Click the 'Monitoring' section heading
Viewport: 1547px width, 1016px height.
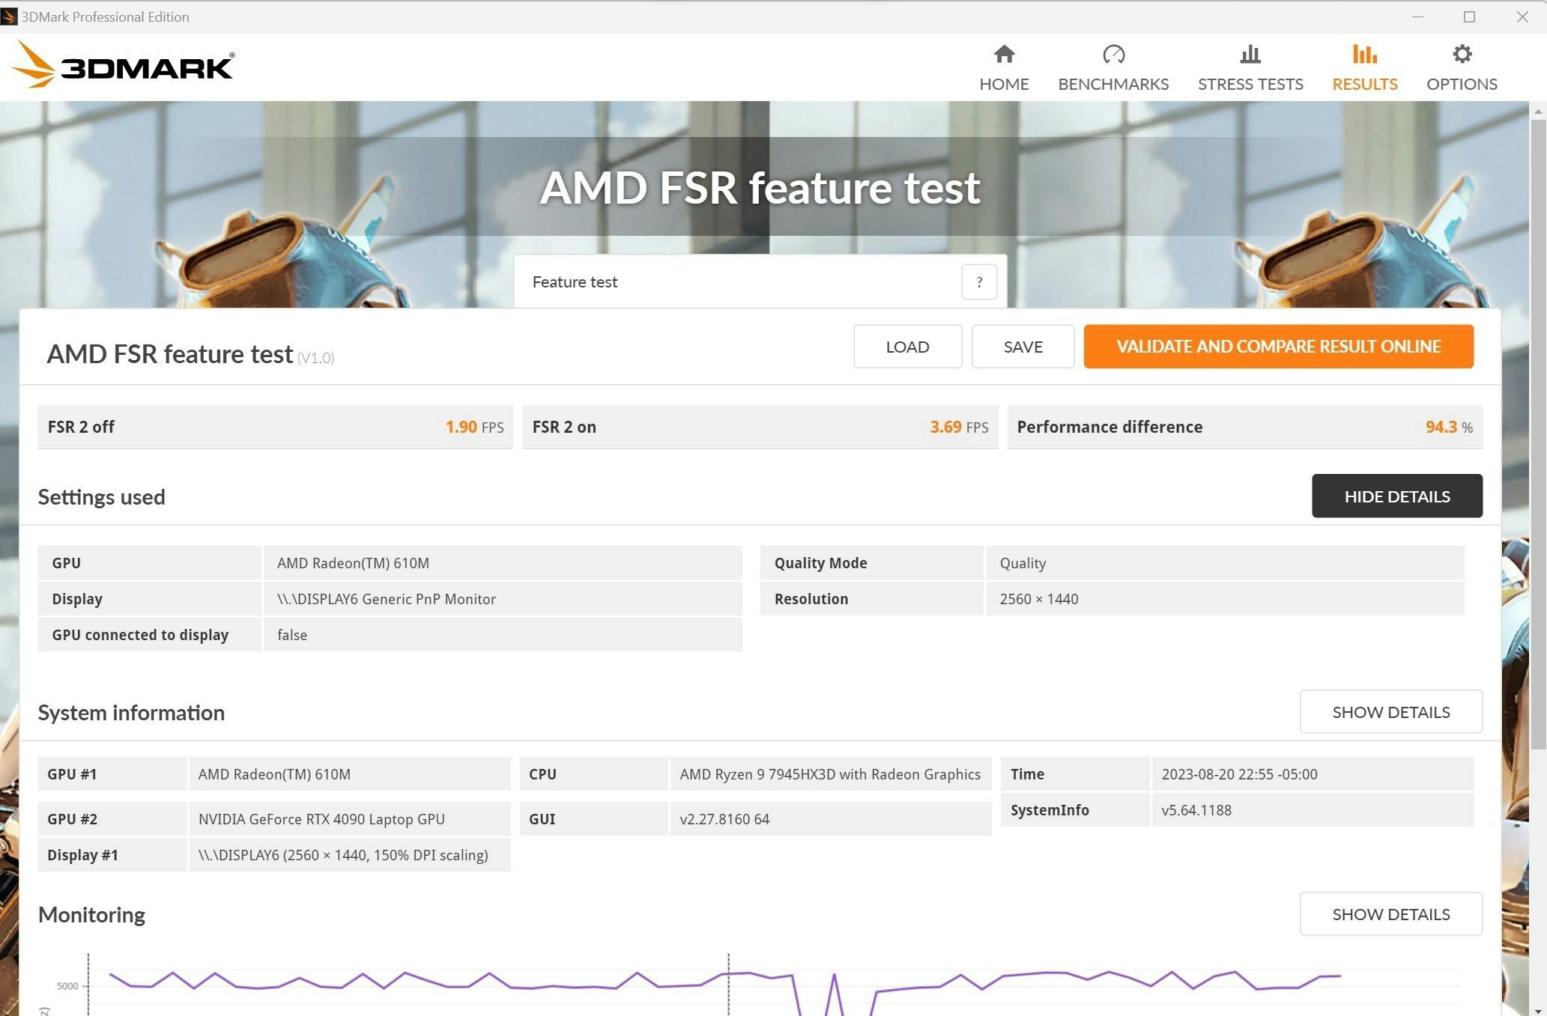[91, 915]
